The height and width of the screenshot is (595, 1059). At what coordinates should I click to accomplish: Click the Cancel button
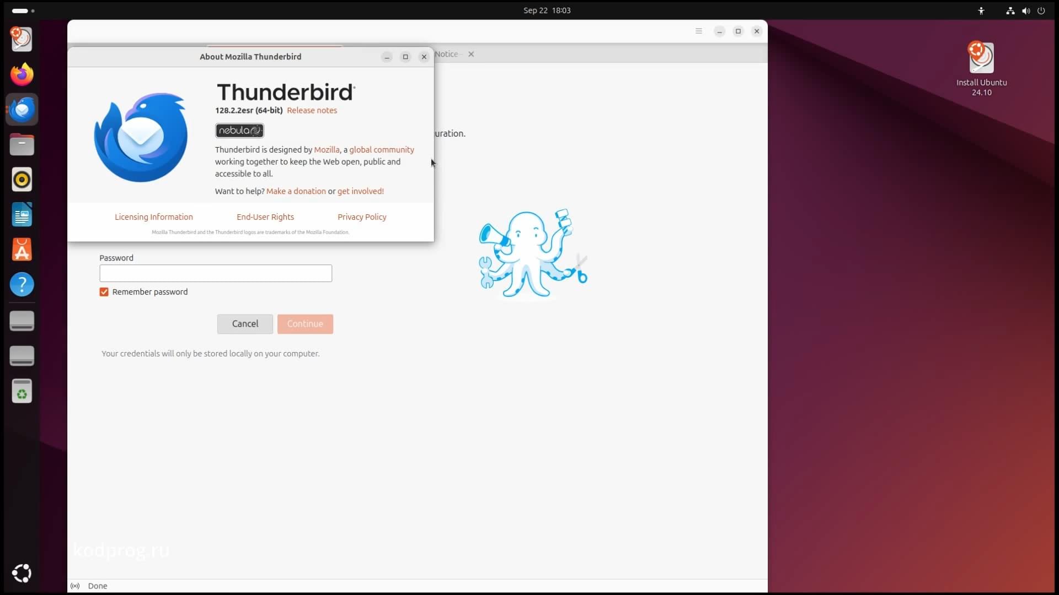click(x=245, y=324)
